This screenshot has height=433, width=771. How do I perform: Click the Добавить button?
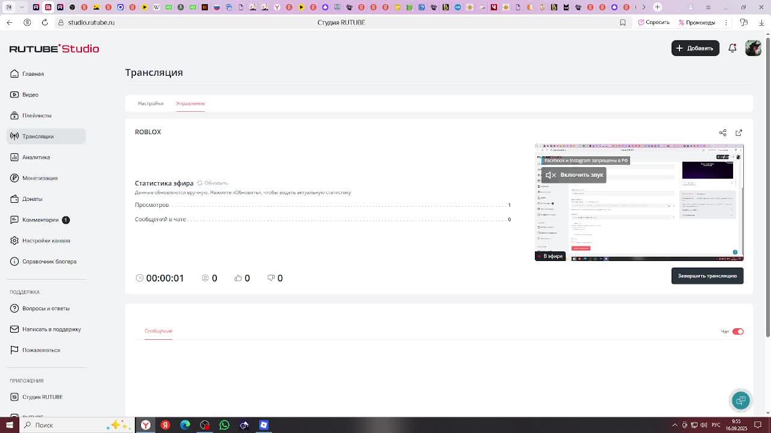coord(695,48)
